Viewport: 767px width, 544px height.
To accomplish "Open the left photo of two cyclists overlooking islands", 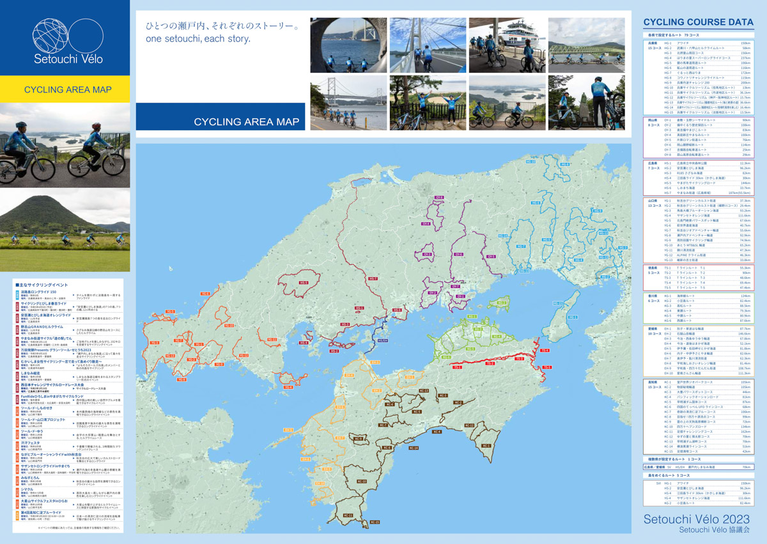I will (x=64, y=146).
